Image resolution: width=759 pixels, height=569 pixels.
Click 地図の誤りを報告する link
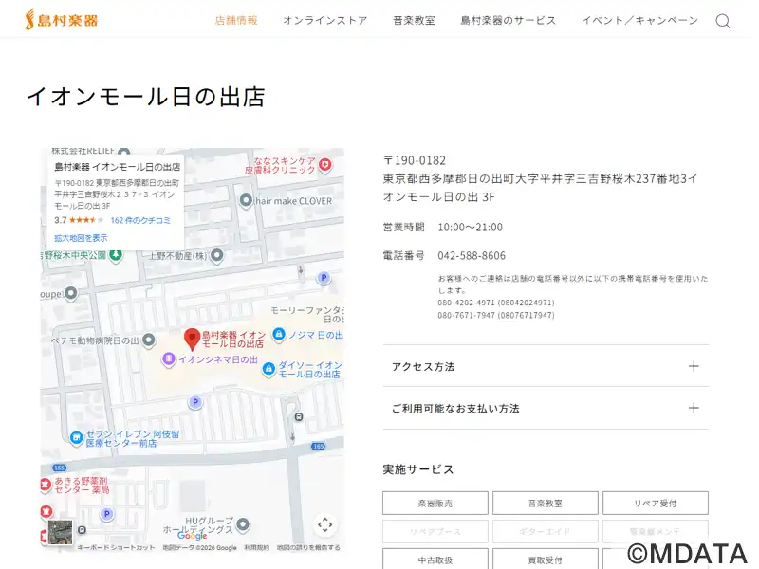click(308, 548)
